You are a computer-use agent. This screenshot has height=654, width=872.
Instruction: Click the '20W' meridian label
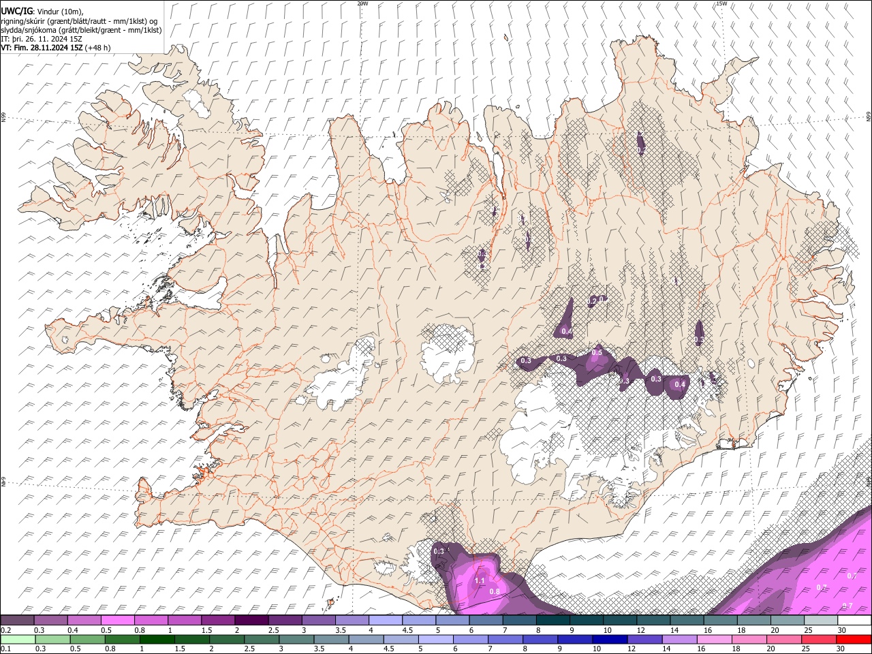pos(362,3)
